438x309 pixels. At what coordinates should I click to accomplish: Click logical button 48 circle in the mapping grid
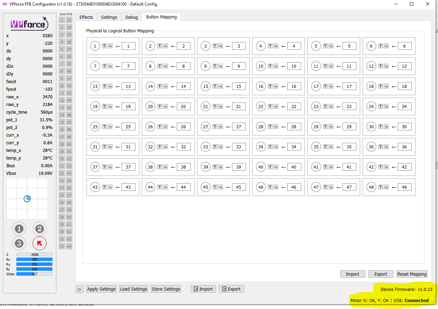coord(371,187)
